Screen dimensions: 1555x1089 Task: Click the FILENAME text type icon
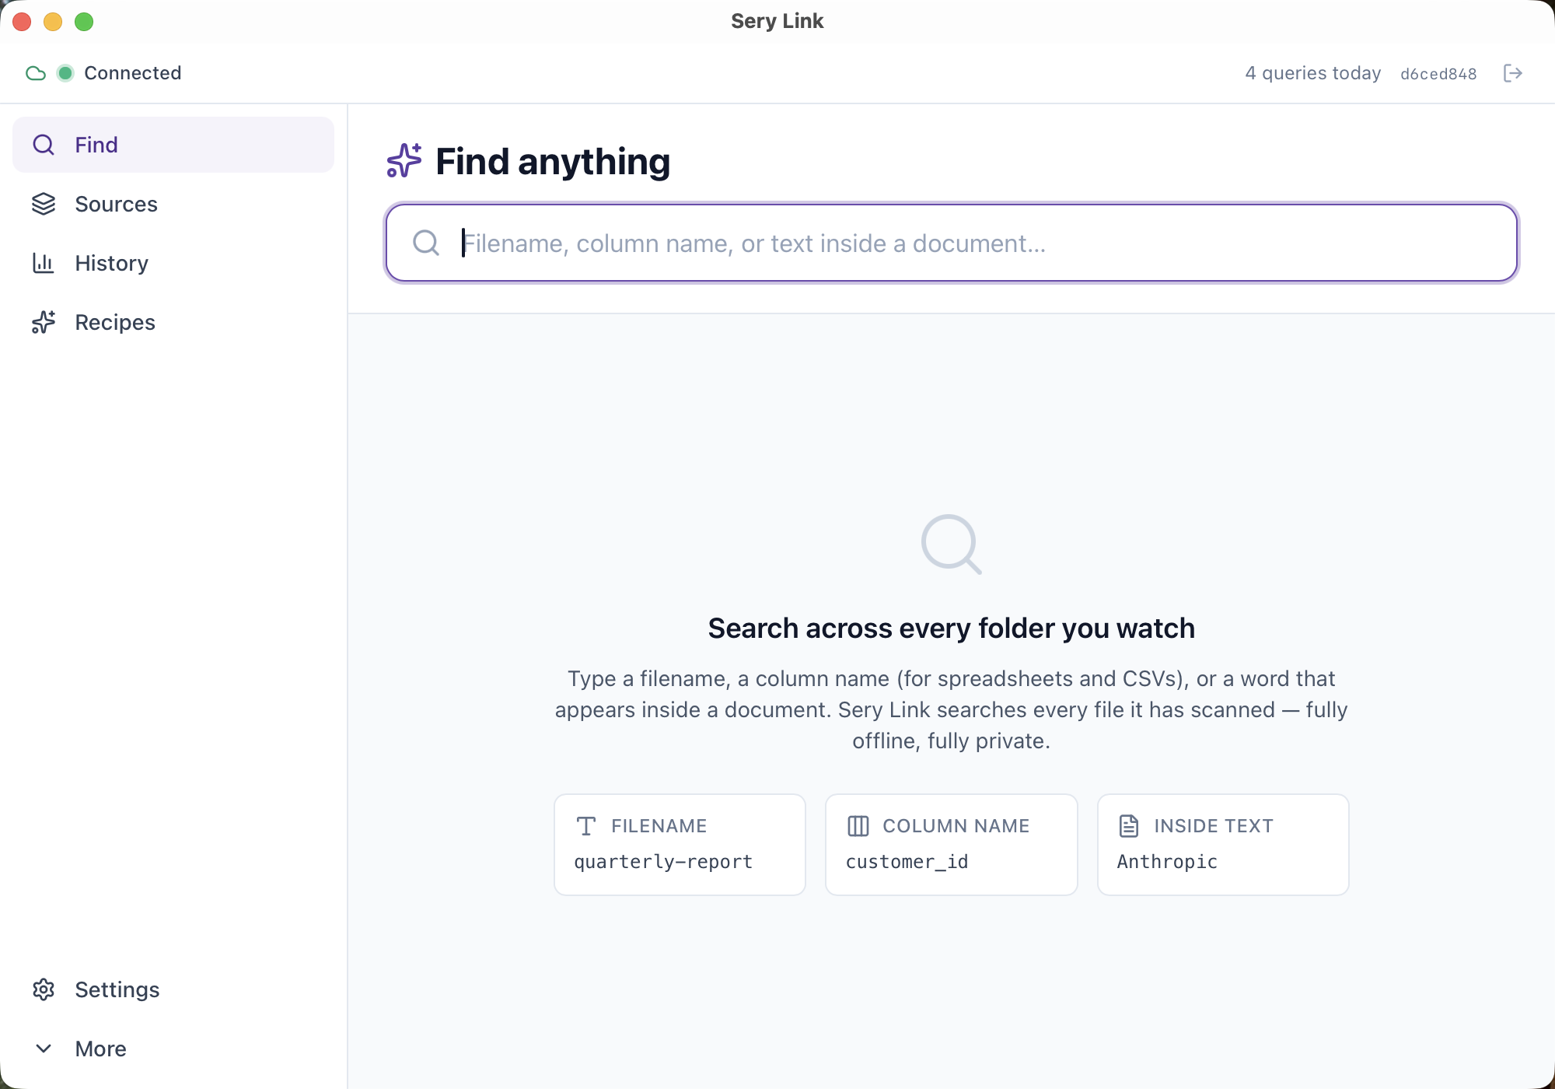[x=586, y=826]
